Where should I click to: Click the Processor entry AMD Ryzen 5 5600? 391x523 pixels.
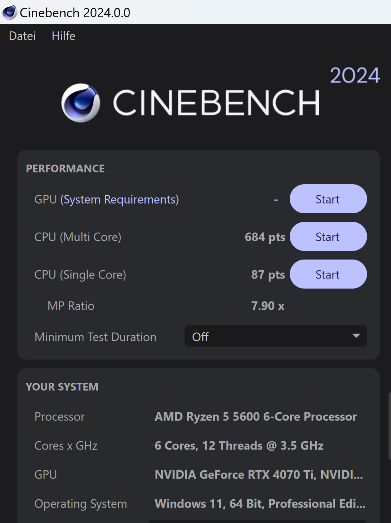[x=255, y=417]
